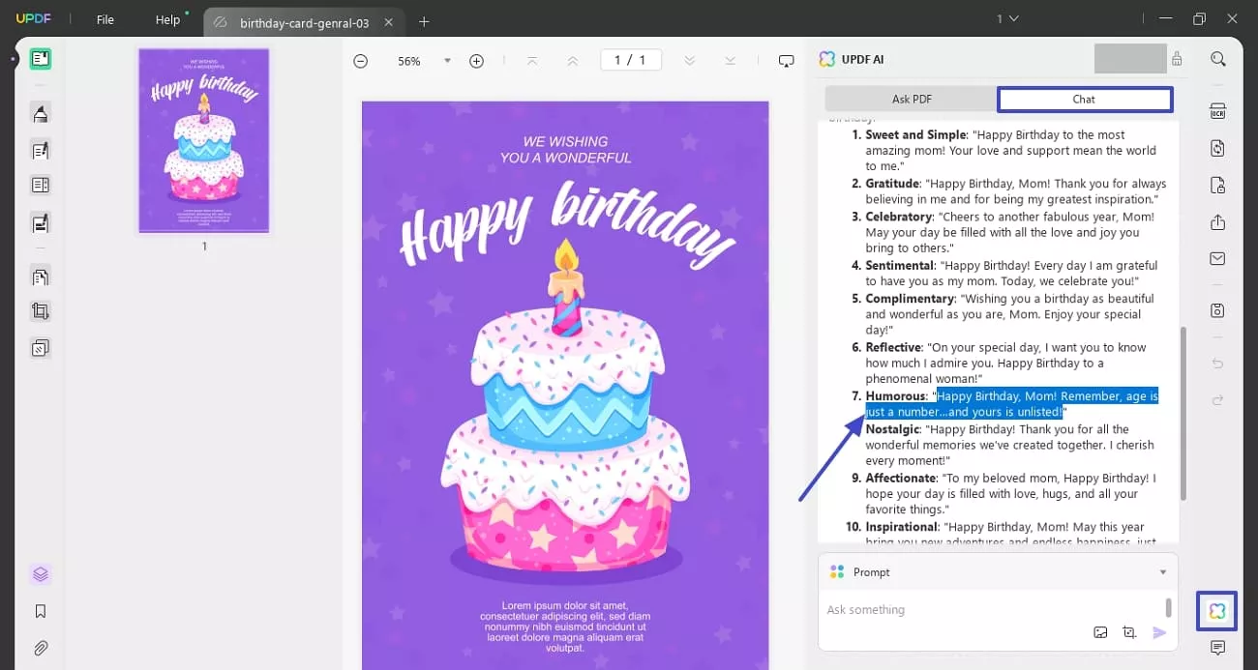
Task: Save the document using disk icon
Action: (1217, 310)
